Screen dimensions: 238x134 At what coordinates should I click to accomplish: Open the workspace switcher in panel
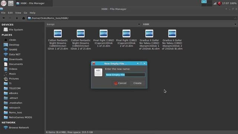click(207, 3)
